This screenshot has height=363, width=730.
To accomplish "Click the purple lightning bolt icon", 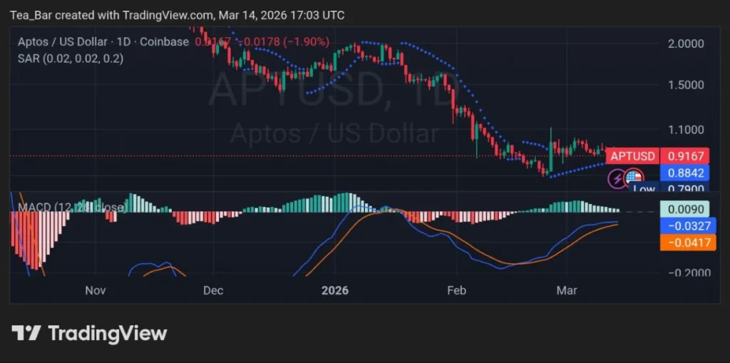I will click(x=617, y=178).
